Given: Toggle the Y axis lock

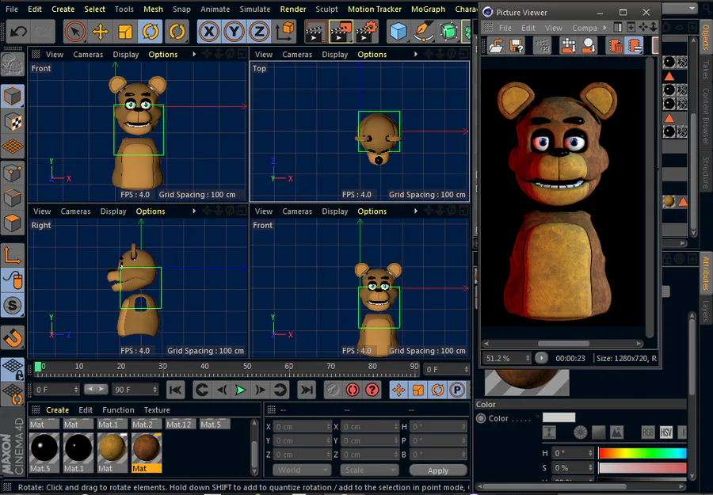Looking at the screenshot, I should tap(234, 32).
